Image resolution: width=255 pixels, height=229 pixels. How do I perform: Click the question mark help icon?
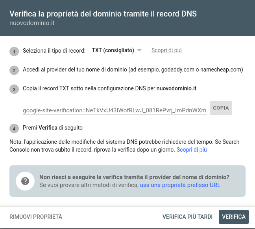tap(26, 181)
